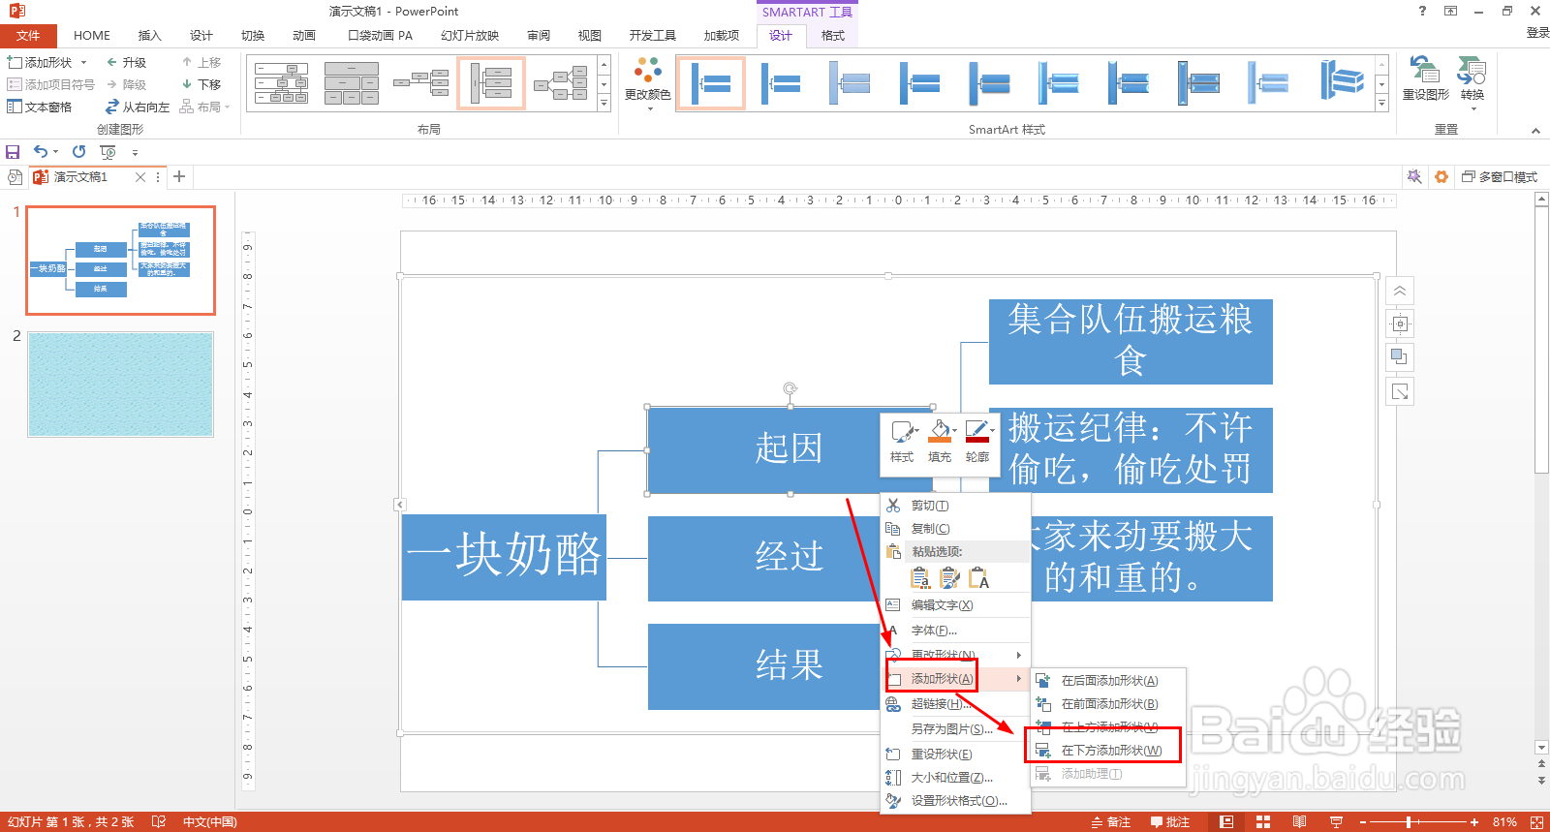Click Promote (升级) in the ribbon
The height and width of the screenshot is (832, 1550).
(x=126, y=62)
